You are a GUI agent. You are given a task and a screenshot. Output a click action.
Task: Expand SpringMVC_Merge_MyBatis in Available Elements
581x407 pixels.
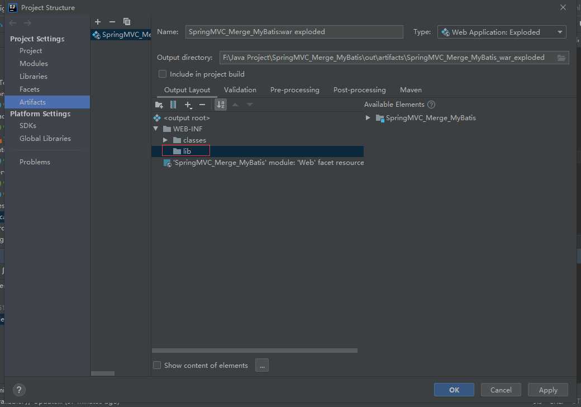[368, 118]
